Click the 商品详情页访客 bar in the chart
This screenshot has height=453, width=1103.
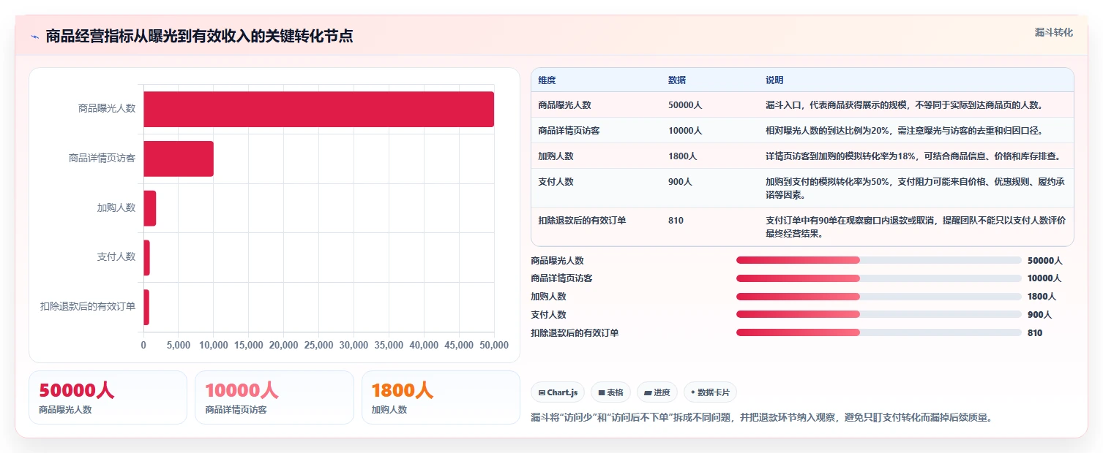coord(179,159)
